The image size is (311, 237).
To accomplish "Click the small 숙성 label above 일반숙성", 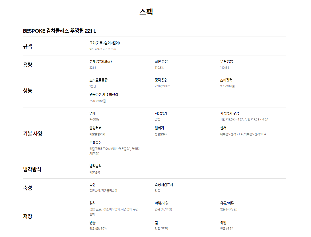I will pyautogui.click(x=92, y=185).
